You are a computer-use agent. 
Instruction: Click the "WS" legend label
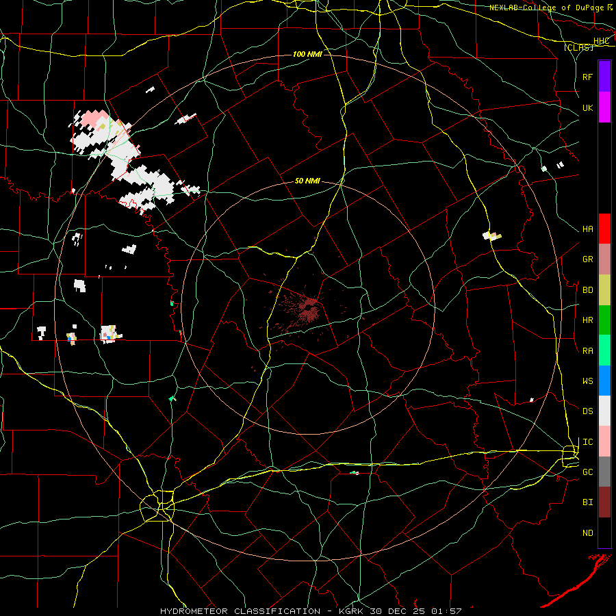click(x=588, y=381)
